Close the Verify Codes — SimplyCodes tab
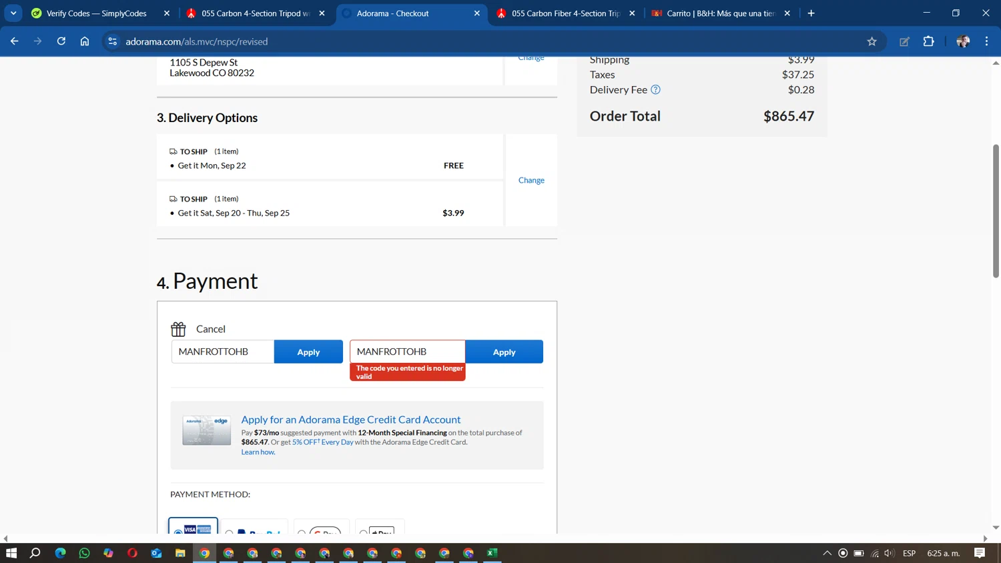 click(x=167, y=13)
